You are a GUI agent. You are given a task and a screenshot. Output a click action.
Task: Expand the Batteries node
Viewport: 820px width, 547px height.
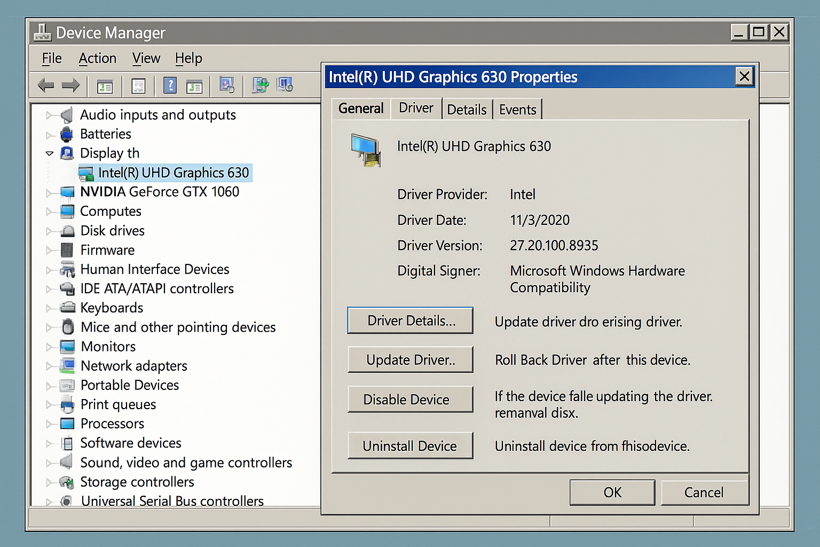[x=49, y=135]
